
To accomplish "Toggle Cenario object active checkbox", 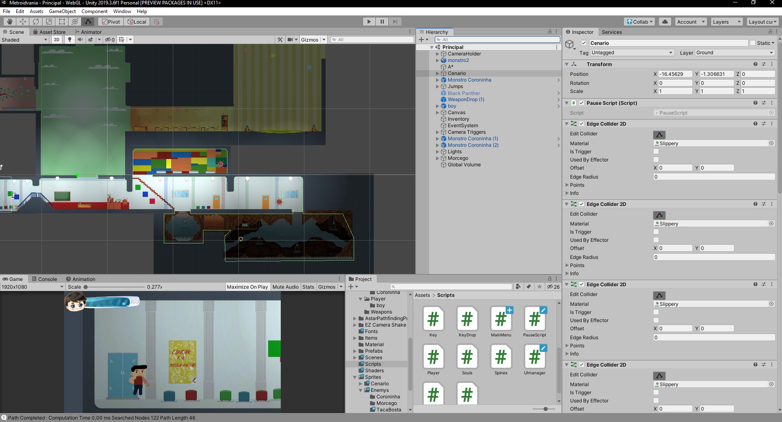I will 584,43.
